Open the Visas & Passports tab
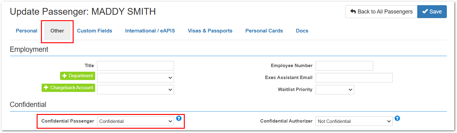The image size is (457, 133). [210, 31]
